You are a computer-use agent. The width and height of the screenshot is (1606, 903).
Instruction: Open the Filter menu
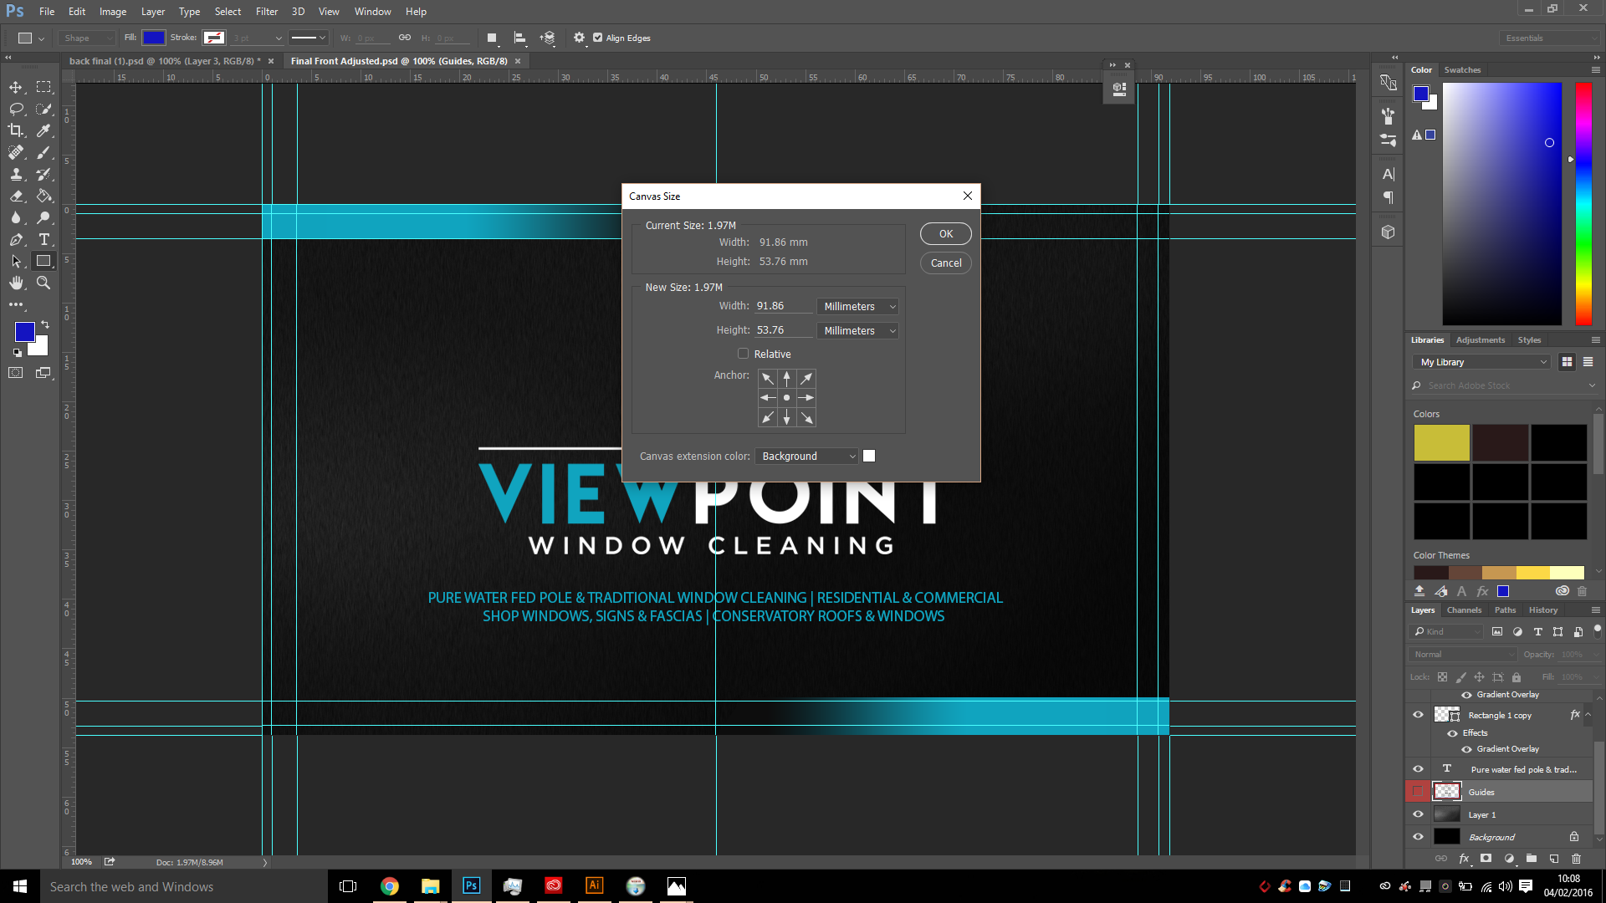coord(267,11)
